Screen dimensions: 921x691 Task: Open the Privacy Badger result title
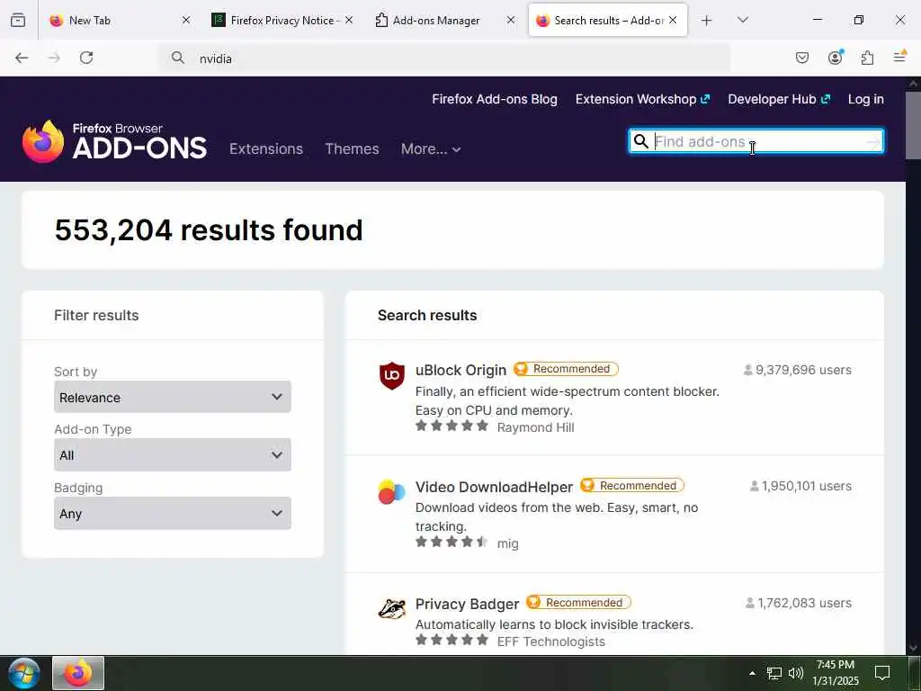[x=467, y=604]
